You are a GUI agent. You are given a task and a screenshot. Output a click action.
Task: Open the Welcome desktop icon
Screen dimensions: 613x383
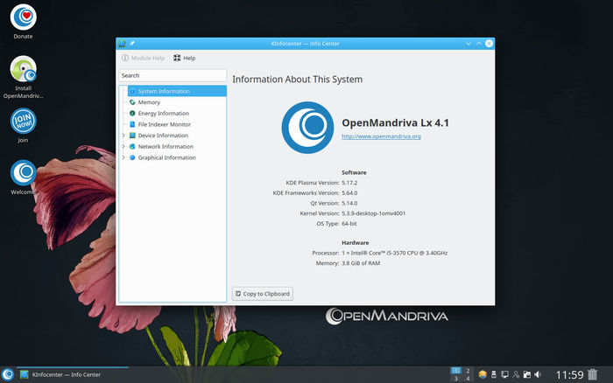(23, 173)
